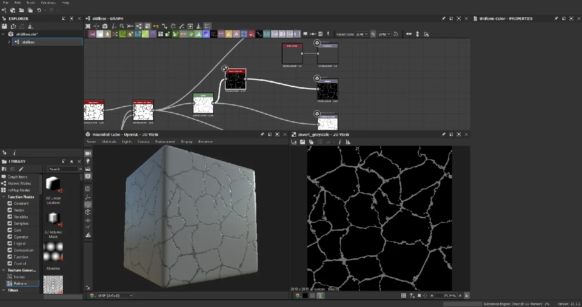Click the camera icon in the 3D view sidebar
Viewport: 582px width, 307px height.
click(88, 153)
